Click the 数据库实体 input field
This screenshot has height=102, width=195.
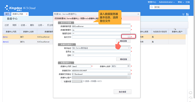click(101, 71)
